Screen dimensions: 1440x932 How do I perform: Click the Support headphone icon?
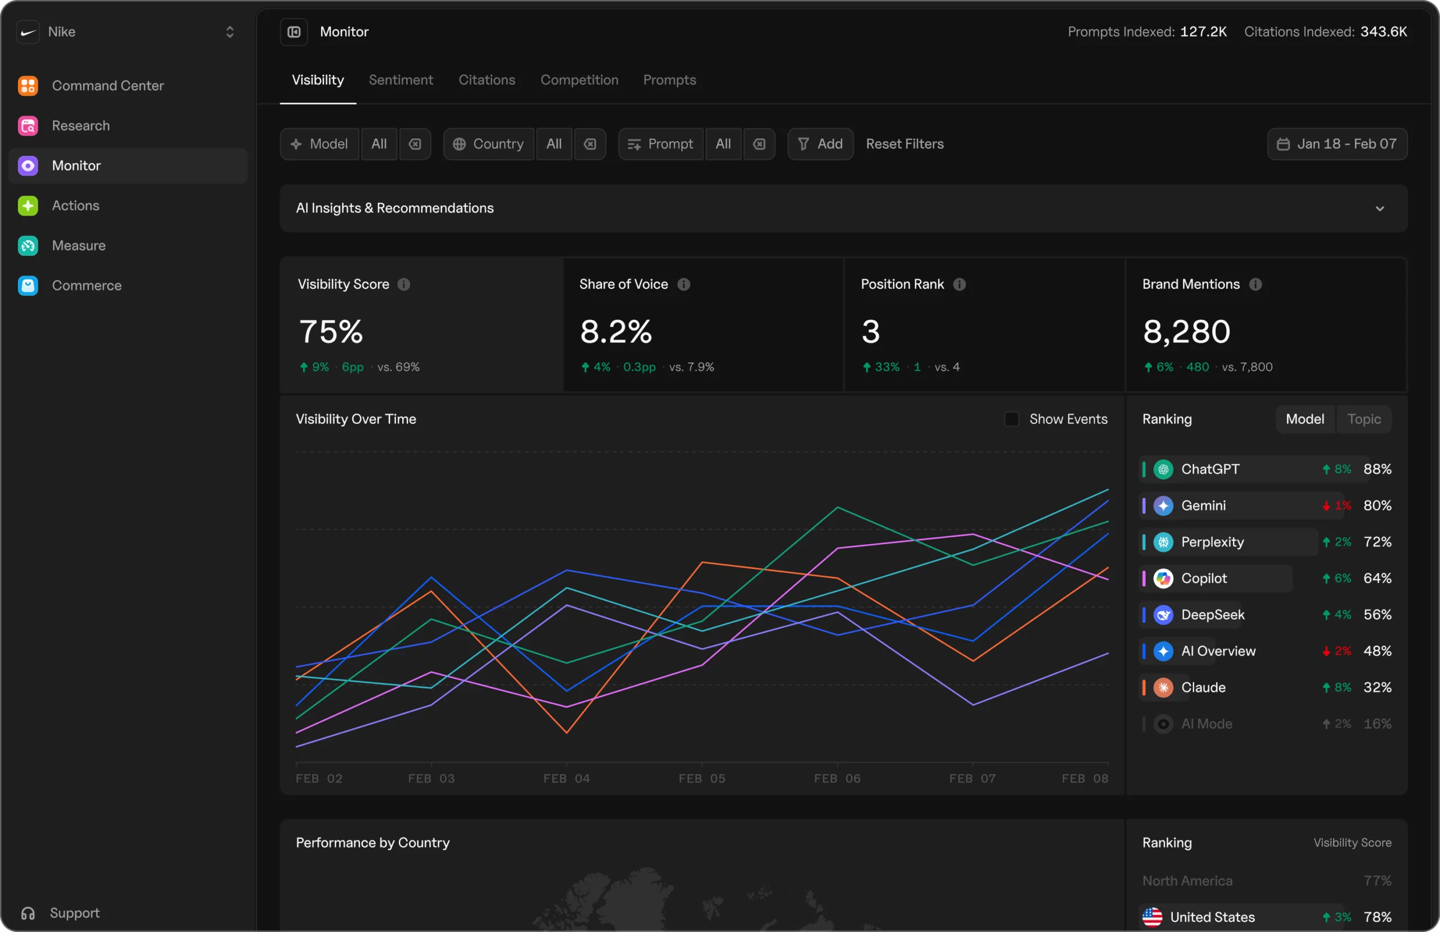pyautogui.click(x=28, y=913)
